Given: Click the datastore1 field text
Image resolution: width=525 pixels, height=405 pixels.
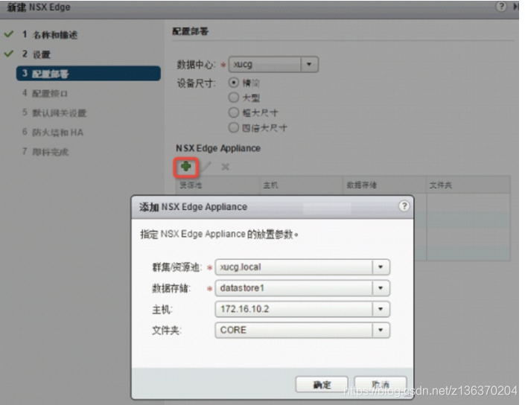Looking at the screenshot, I should tap(242, 288).
